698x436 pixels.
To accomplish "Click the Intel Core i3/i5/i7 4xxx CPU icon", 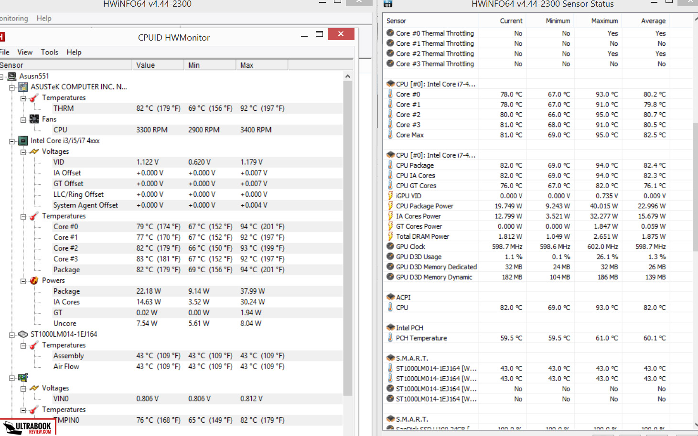I will click(23, 140).
